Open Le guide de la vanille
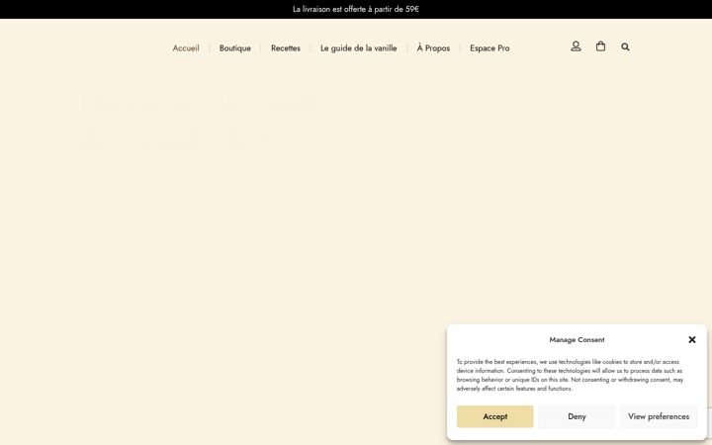Screen dimensions: 712x445 click(x=359, y=48)
